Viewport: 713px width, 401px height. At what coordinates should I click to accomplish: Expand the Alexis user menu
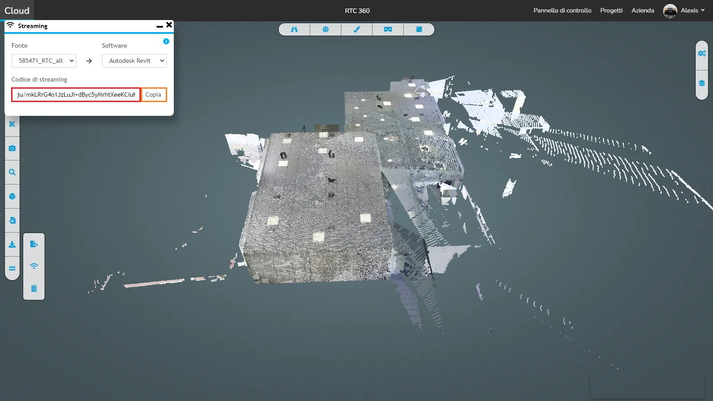pyautogui.click(x=693, y=10)
